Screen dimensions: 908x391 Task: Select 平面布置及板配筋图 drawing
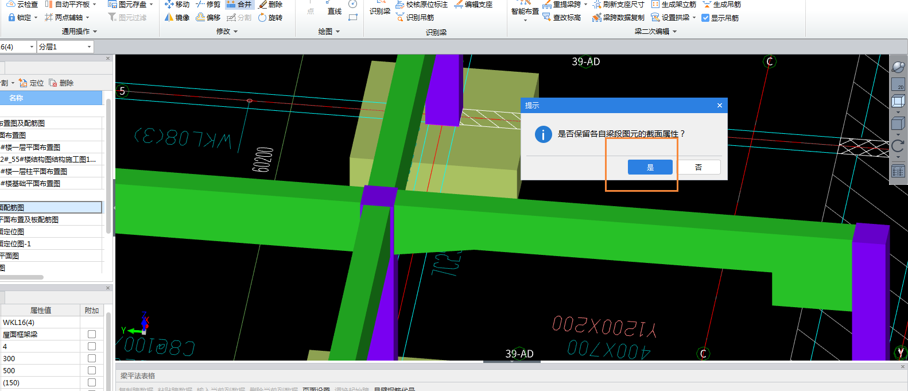click(x=51, y=219)
